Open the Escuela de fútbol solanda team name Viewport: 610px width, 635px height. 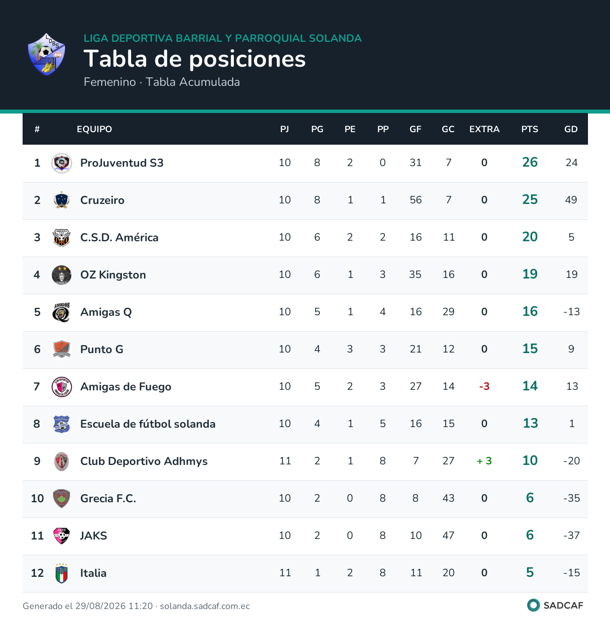click(x=148, y=424)
